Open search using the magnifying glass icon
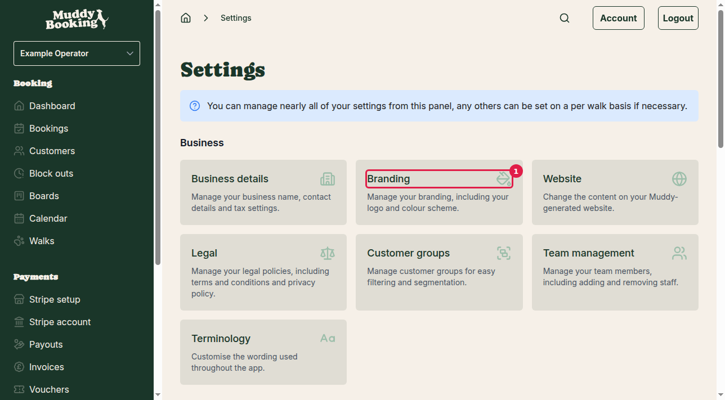Viewport: 725px width, 400px height. (565, 17)
